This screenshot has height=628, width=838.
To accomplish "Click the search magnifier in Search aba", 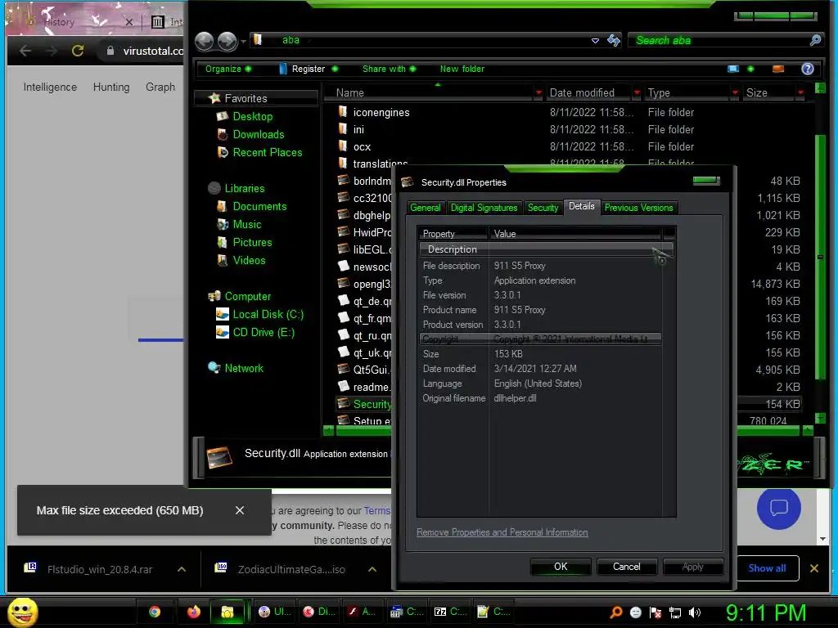I will [815, 40].
